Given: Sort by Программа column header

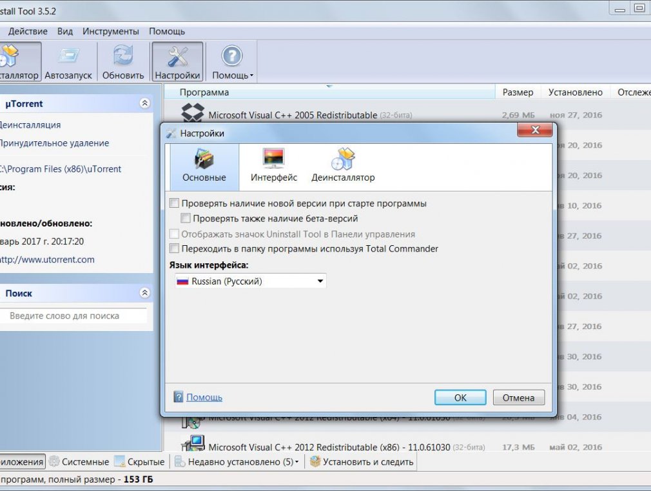Looking at the screenshot, I should [329, 92].
